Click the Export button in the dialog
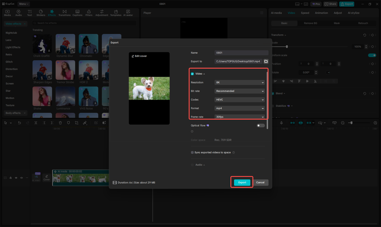 tap(242, 182)
